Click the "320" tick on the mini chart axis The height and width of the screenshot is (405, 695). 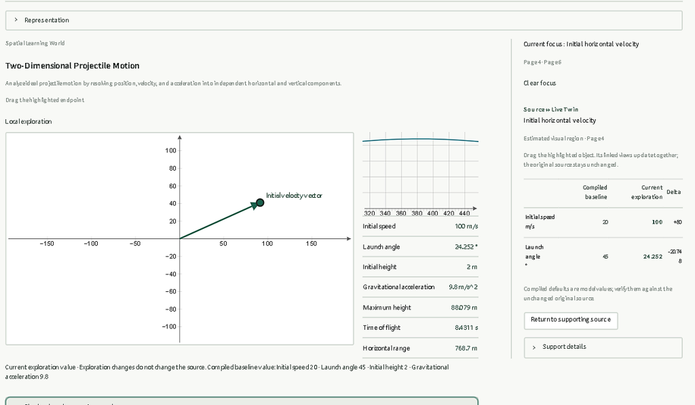click(369, 213)
